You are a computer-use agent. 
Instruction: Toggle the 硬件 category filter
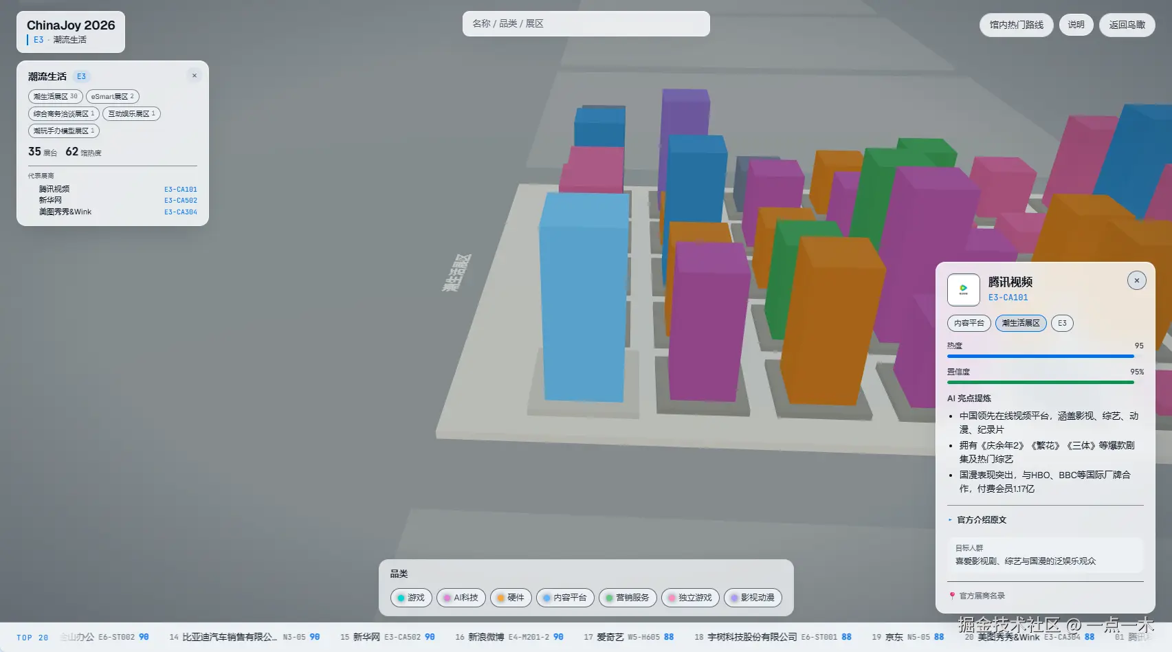click(x=511, y=598)
